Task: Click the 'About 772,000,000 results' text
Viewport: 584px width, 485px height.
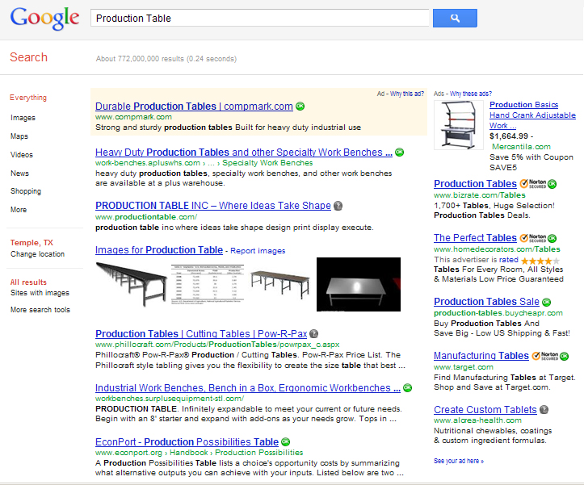Action: (x=166, y=59)
